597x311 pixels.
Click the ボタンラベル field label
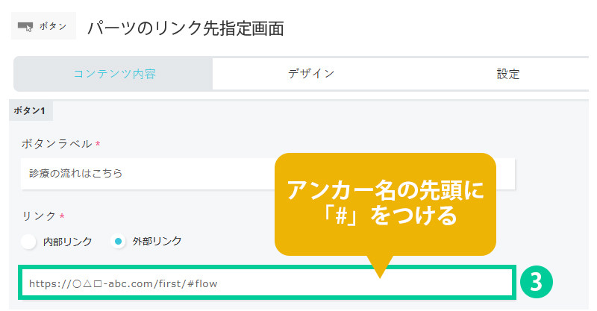pyautogui.click(x=56, y=143)
